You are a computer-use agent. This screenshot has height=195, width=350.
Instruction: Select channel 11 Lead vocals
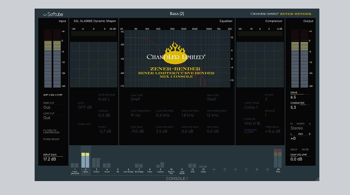[x=182, y=171]
